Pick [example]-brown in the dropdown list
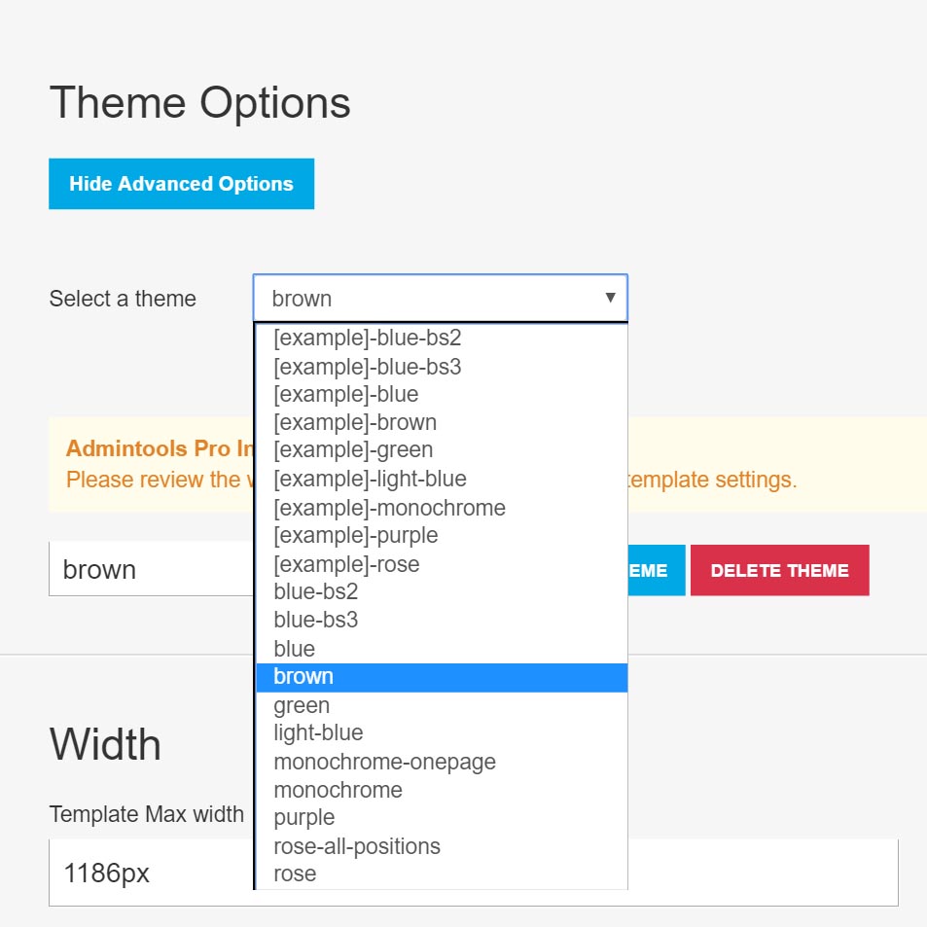Image resolution: width=927 pixels, height=927 pixels. coord(441,423)
